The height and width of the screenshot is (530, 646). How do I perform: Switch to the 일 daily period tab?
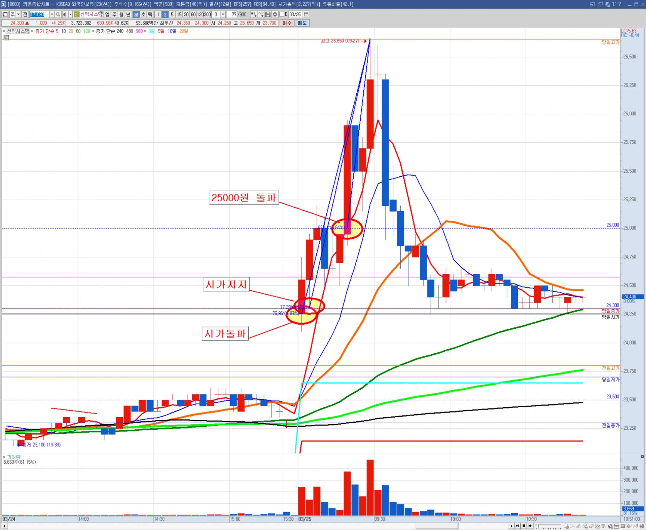[107, 14]
